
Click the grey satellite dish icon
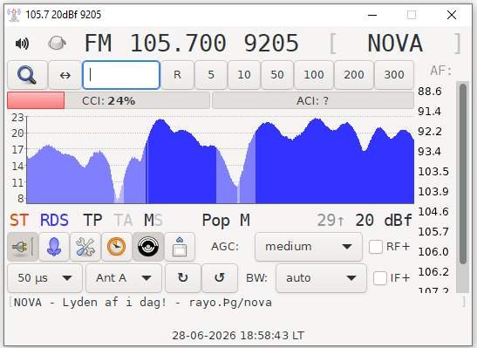click(57, 43)
